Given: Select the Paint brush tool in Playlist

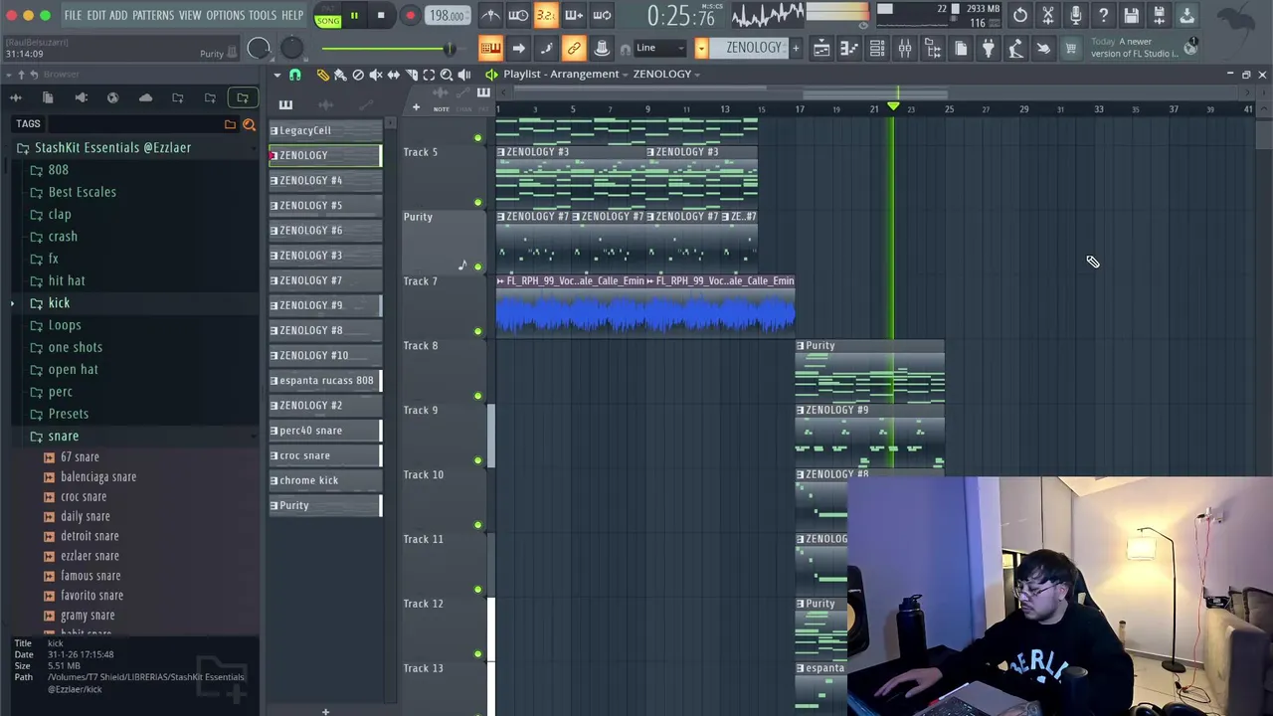Looking at the screenshot, I should [340, 75].
